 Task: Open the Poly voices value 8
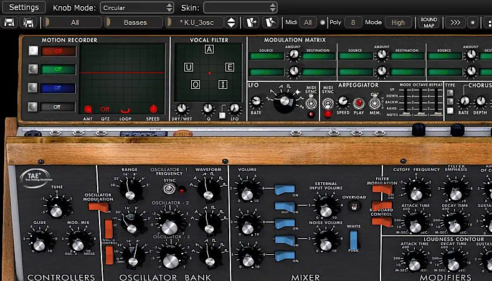(x=352, y=22)
